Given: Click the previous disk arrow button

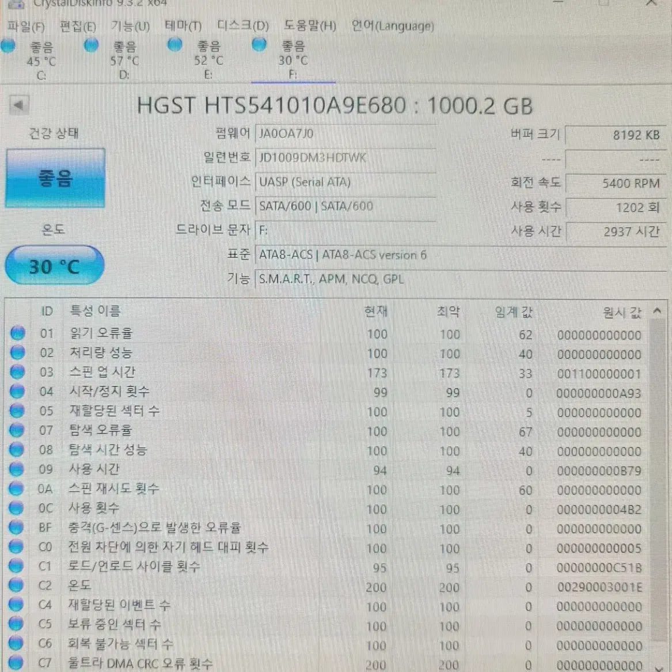Looking at the screenshot, I should pos(19,105).
